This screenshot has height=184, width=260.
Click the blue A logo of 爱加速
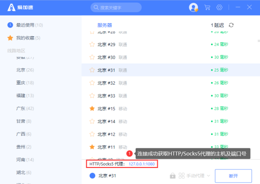click(x=11, y=8)
